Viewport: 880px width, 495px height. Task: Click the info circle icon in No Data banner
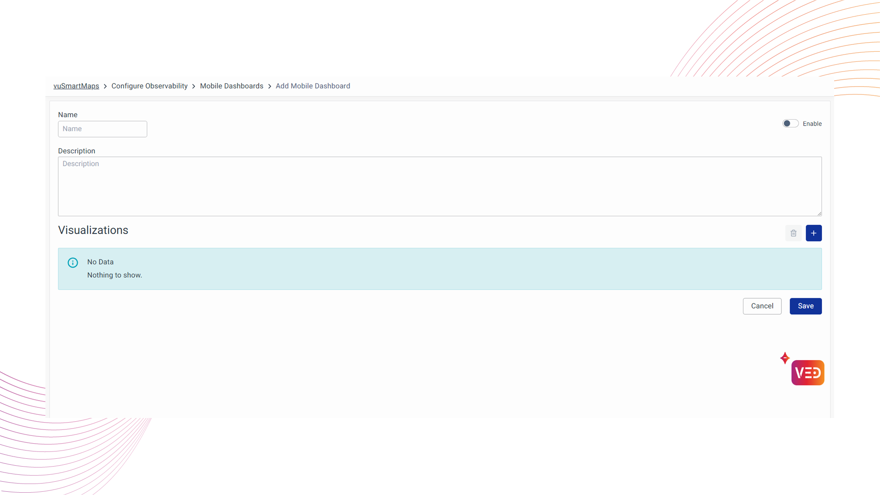[73, 263]
